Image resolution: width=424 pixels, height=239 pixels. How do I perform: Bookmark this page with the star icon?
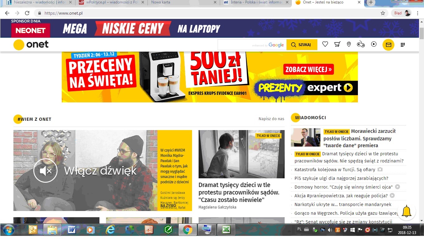[383, 13]
